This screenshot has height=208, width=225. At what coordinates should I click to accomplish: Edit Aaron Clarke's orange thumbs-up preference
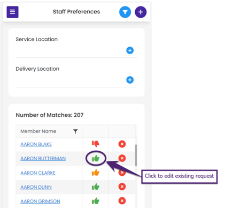[96, 173]
